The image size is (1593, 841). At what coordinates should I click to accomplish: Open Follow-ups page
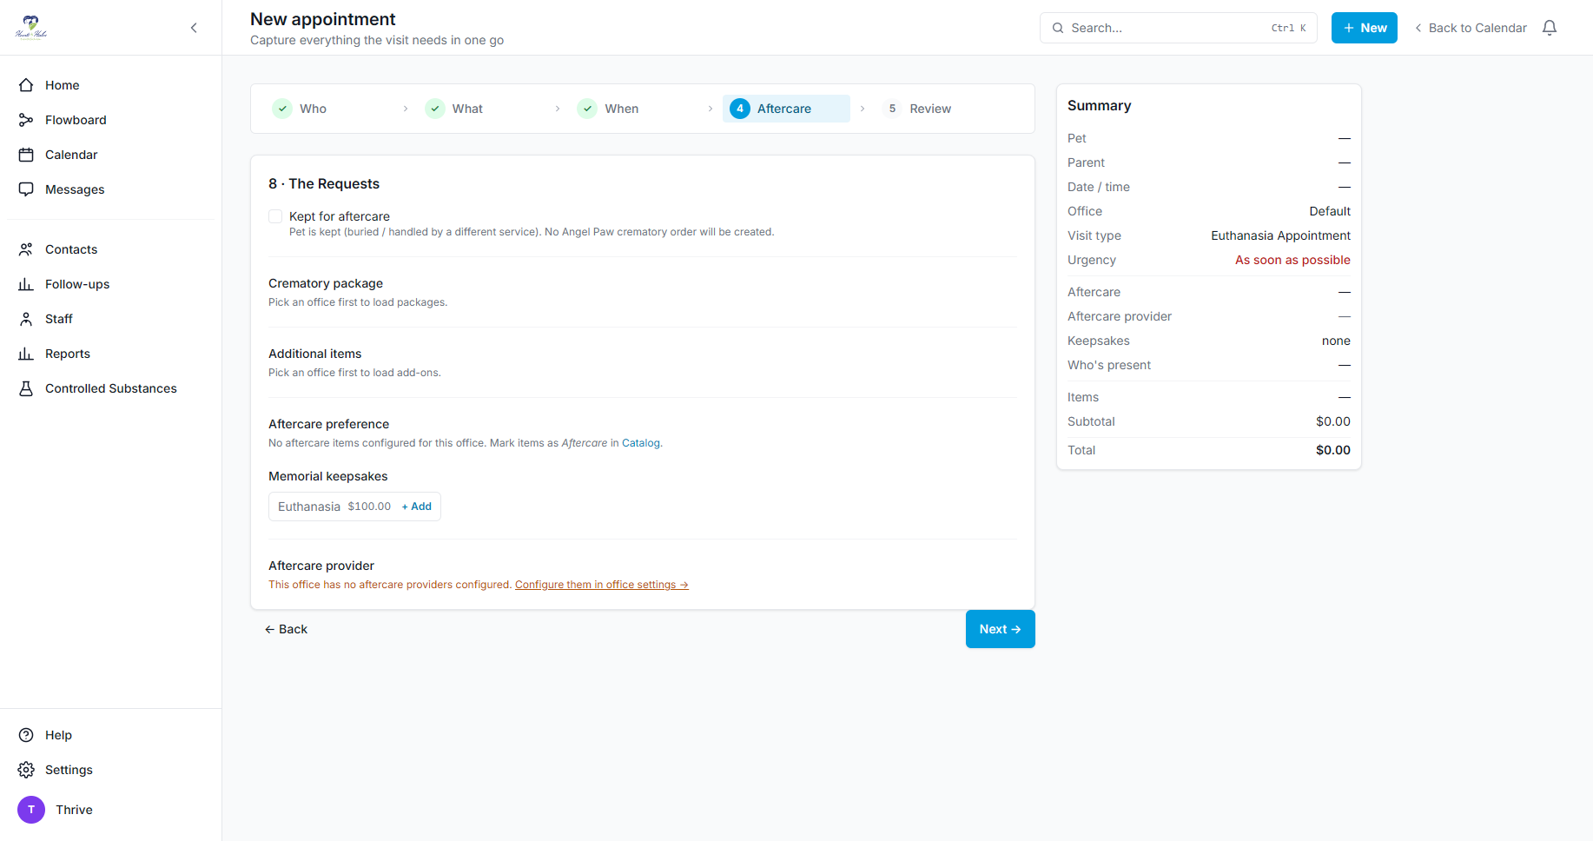click(111, 284)
